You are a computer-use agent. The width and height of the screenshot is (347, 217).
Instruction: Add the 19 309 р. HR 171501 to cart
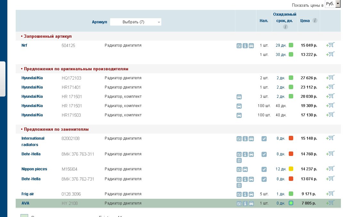point(330,106)
